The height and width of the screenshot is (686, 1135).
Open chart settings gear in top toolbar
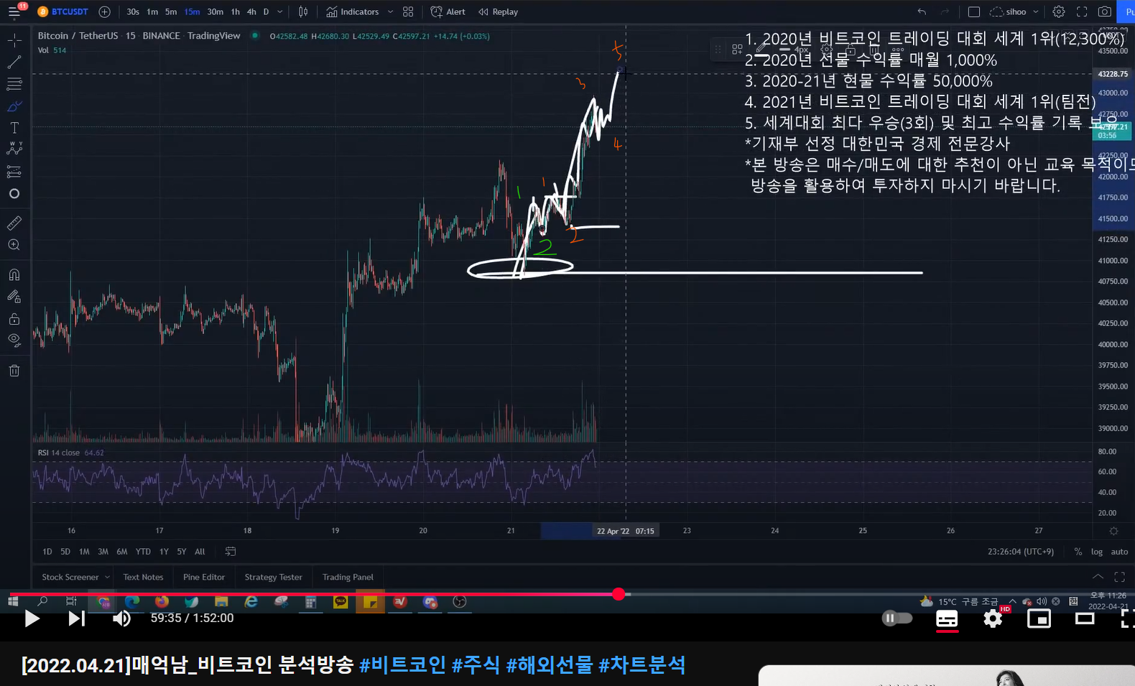click(x=1058, y=12)
